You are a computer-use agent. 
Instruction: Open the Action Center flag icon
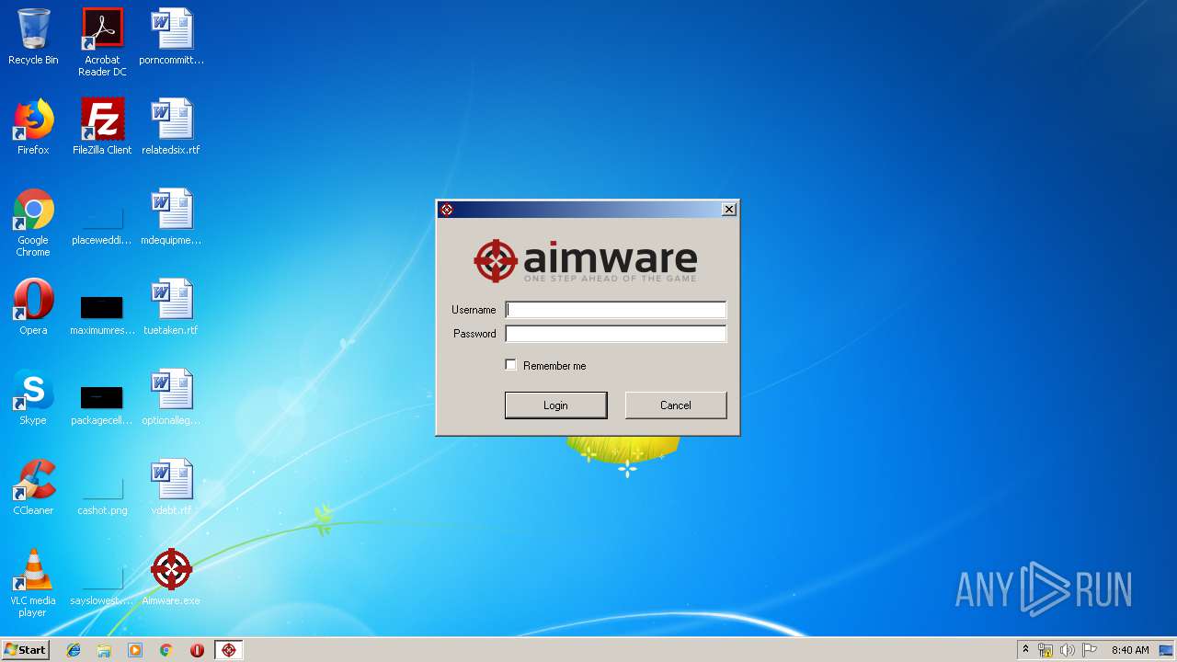1090,650
